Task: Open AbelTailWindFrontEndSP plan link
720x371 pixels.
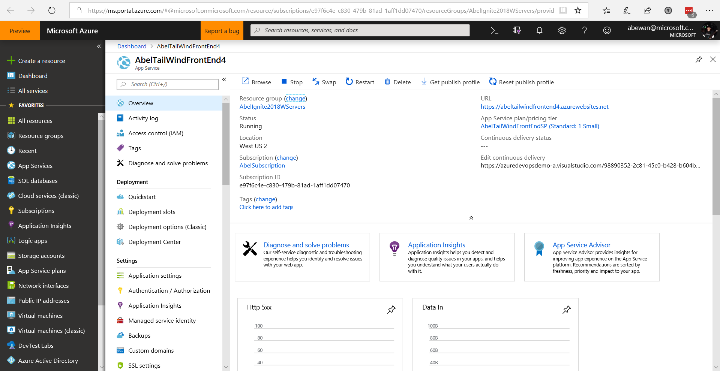Action: [540, 126]
